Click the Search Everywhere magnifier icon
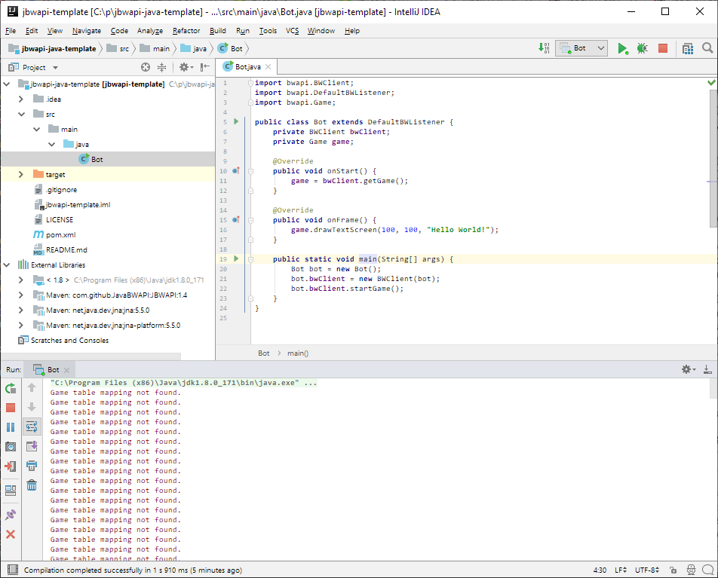Image resolution: width=718 pixels, height=578 pixels. coord(707,48)
